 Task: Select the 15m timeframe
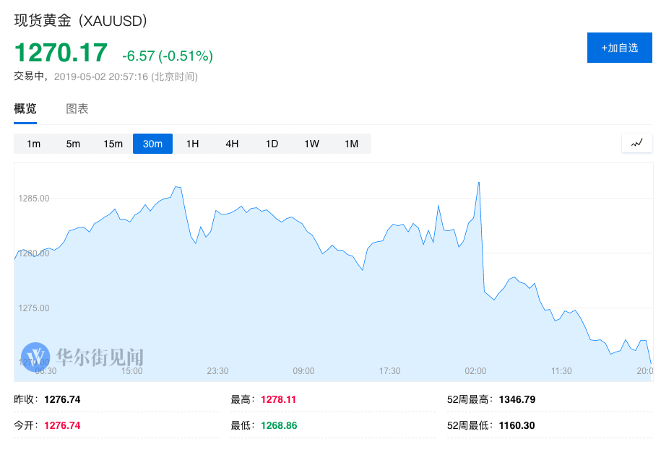pyautogui.click(x=113, y=144)
